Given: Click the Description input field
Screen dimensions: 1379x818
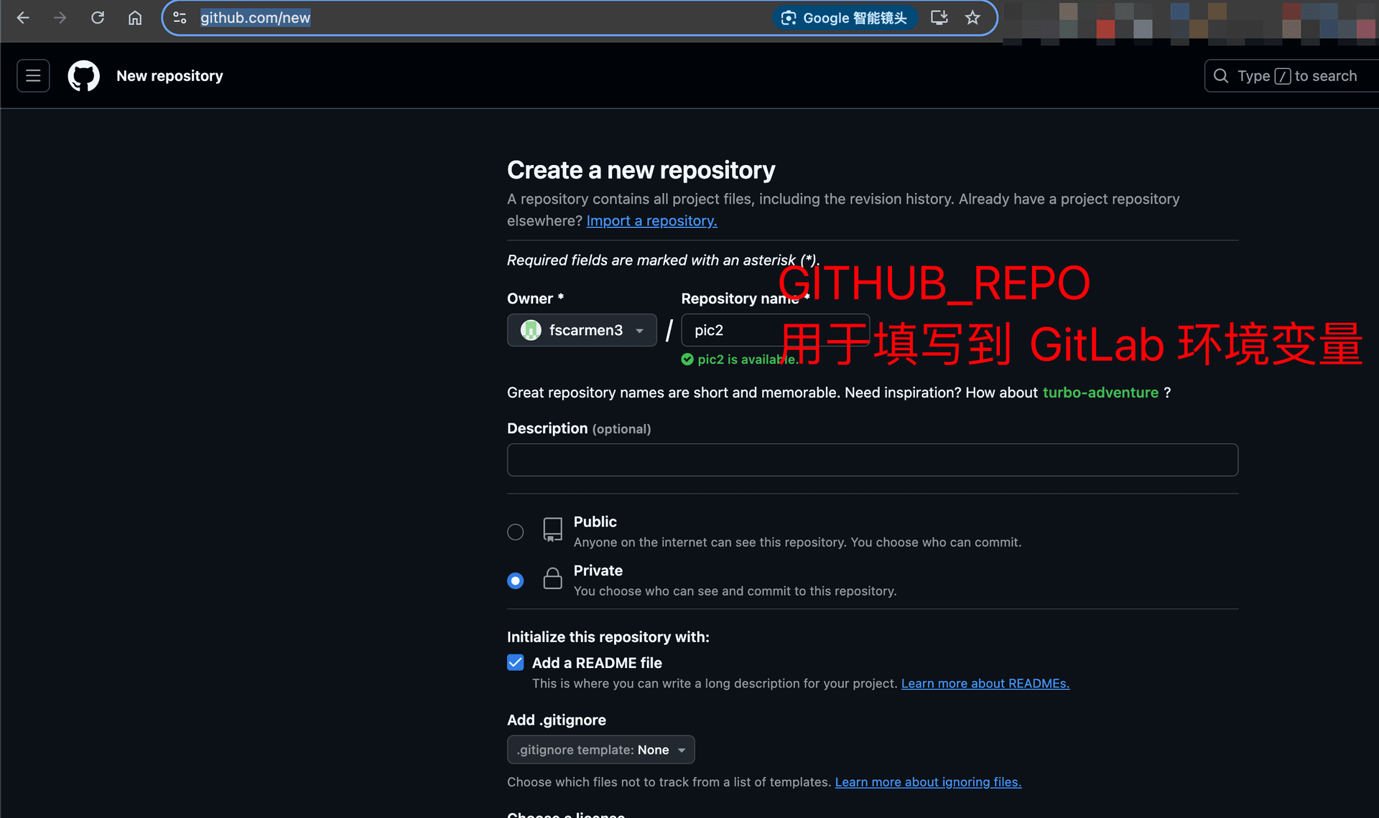Looking at the screenshot, I should [873, 460].
